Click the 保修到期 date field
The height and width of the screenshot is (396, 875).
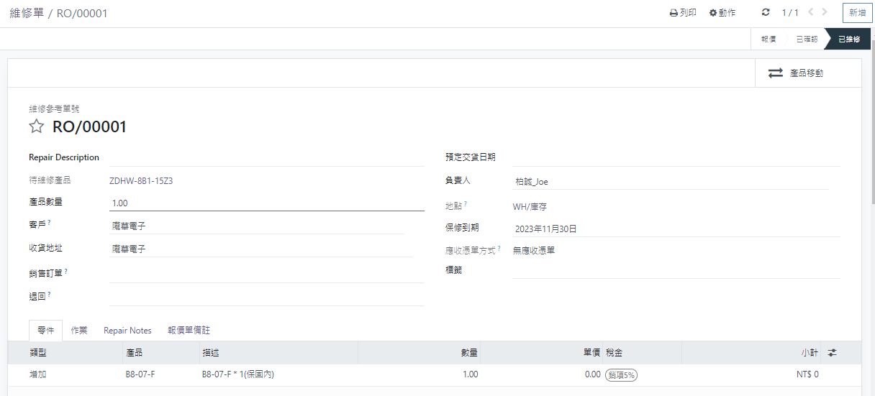pyautogui.click(x=675, y=229)
